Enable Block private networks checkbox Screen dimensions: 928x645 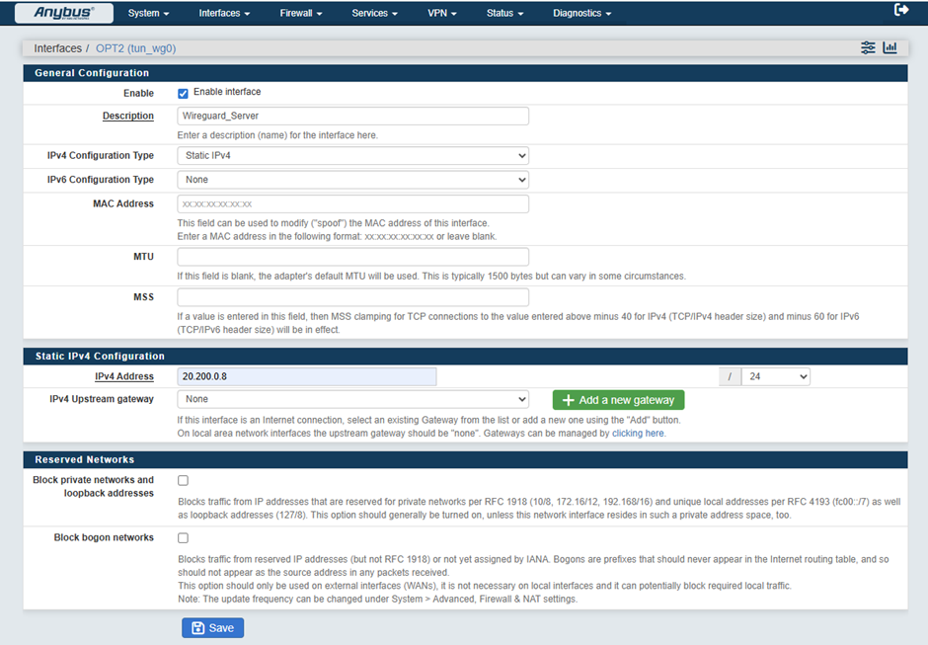click(183, 481)
